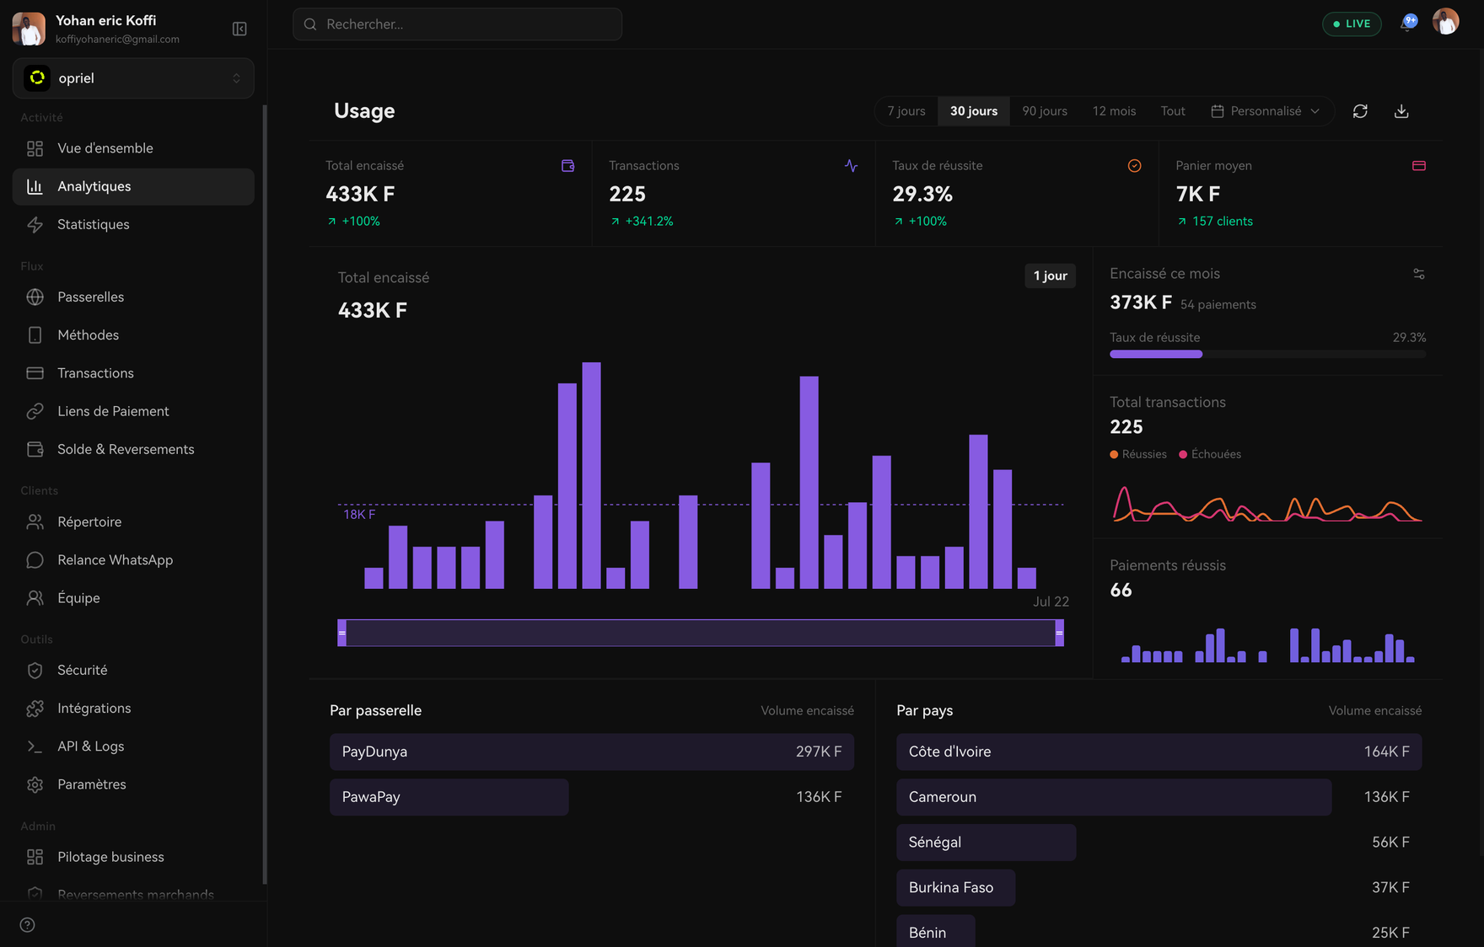Toggle the Réussies legend series
Viewport: 1484px width, 947px height.
click(1138, 454)
